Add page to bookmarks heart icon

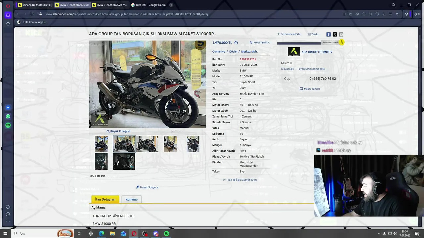point(377,14)
